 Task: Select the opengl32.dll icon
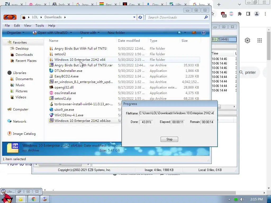(51, 87)
